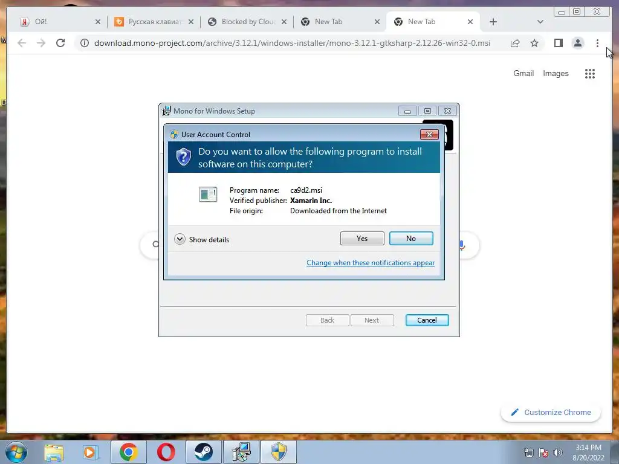Close the User Account Control dialog
This screenshot has width=619, height=464.
(x=429, y=135)
